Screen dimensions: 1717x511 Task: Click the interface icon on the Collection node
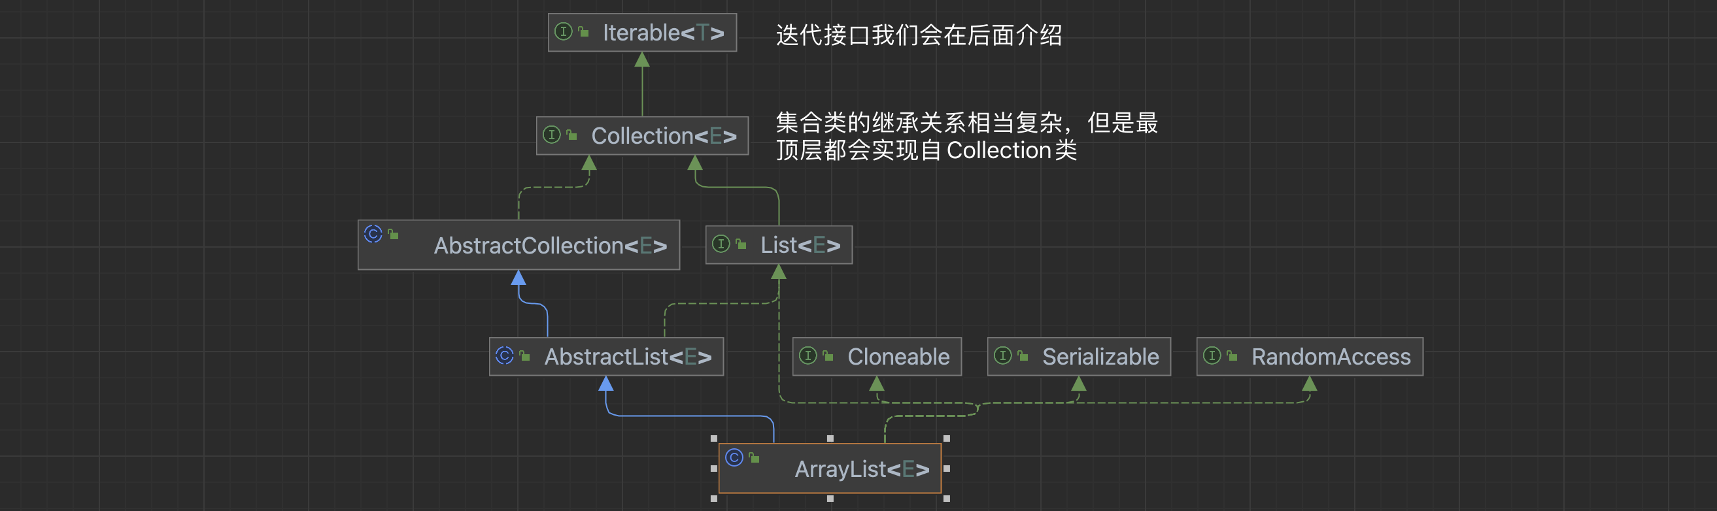click(551, 135)
